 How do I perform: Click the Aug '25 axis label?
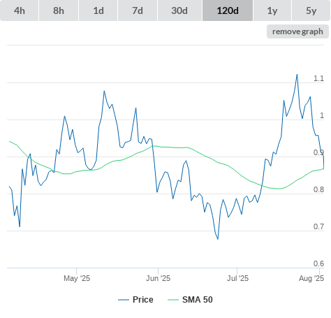click(311, 278)
